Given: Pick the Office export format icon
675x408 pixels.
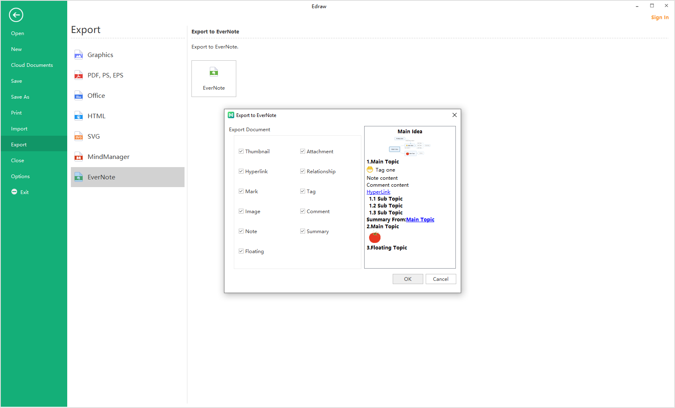Looking at the screenshot, I should pyautogui.click(x=79, y=96).
